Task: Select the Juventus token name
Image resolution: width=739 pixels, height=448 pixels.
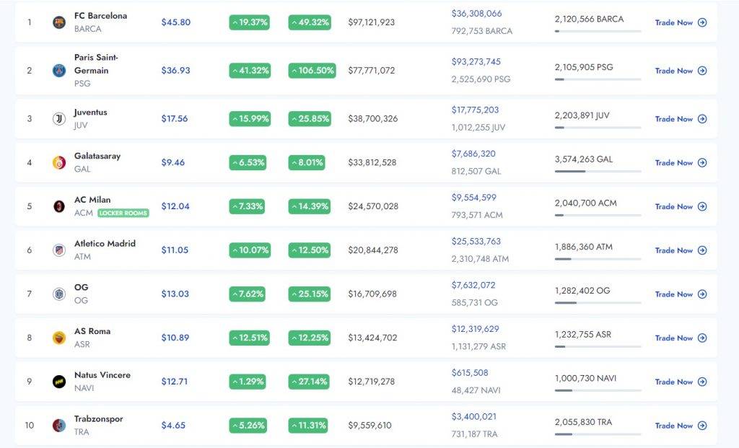Action: (90, 112)
